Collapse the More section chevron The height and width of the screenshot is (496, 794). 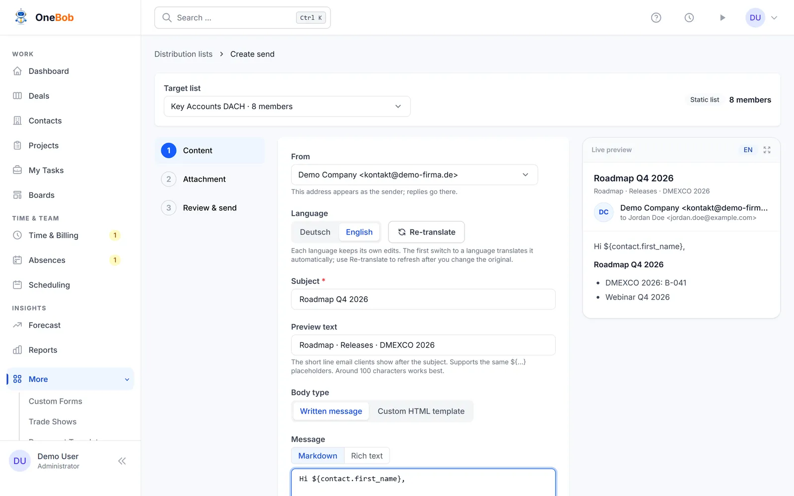tap(127, 379)
